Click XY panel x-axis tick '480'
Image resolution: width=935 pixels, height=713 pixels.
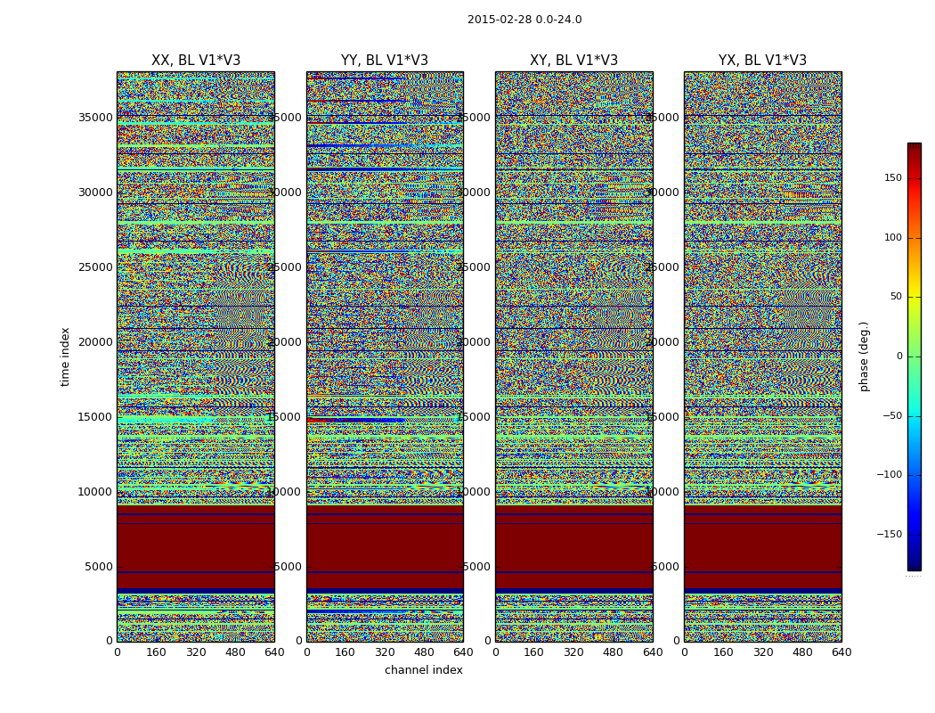613,652
